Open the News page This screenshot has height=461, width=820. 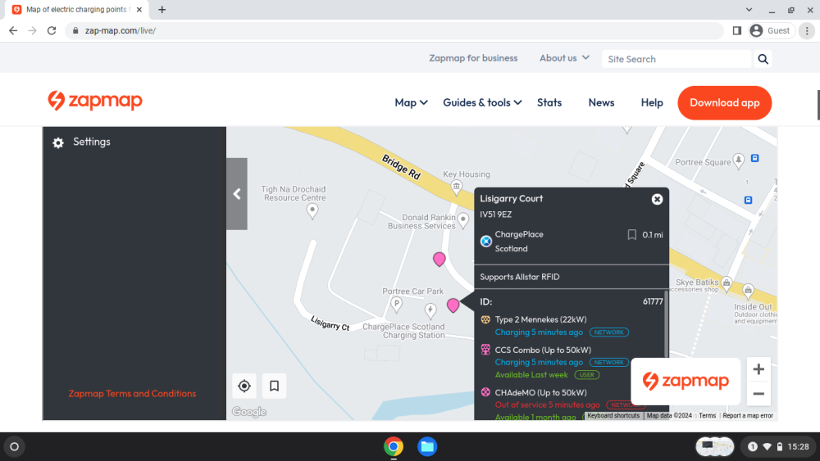click(601, 103)
